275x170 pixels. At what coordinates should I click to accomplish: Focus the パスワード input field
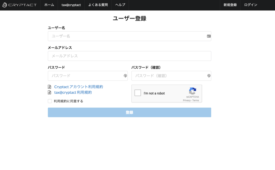pyautogui.click(x=88, y=76)
